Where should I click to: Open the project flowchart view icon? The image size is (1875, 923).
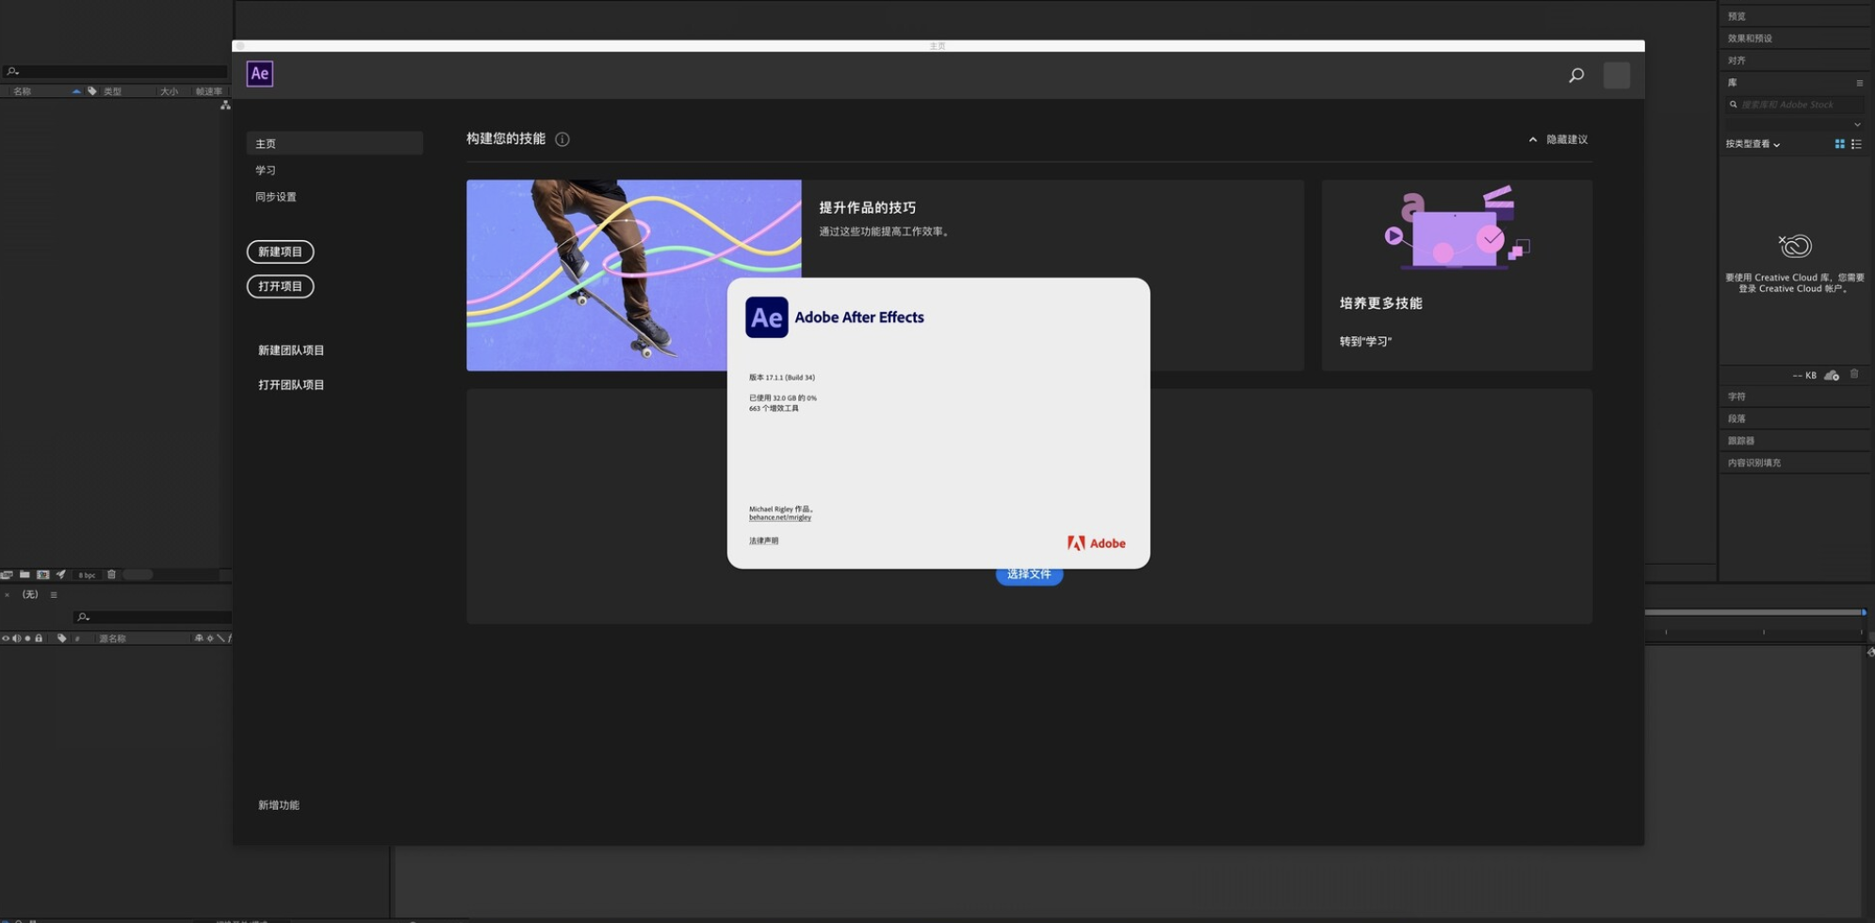225,105
